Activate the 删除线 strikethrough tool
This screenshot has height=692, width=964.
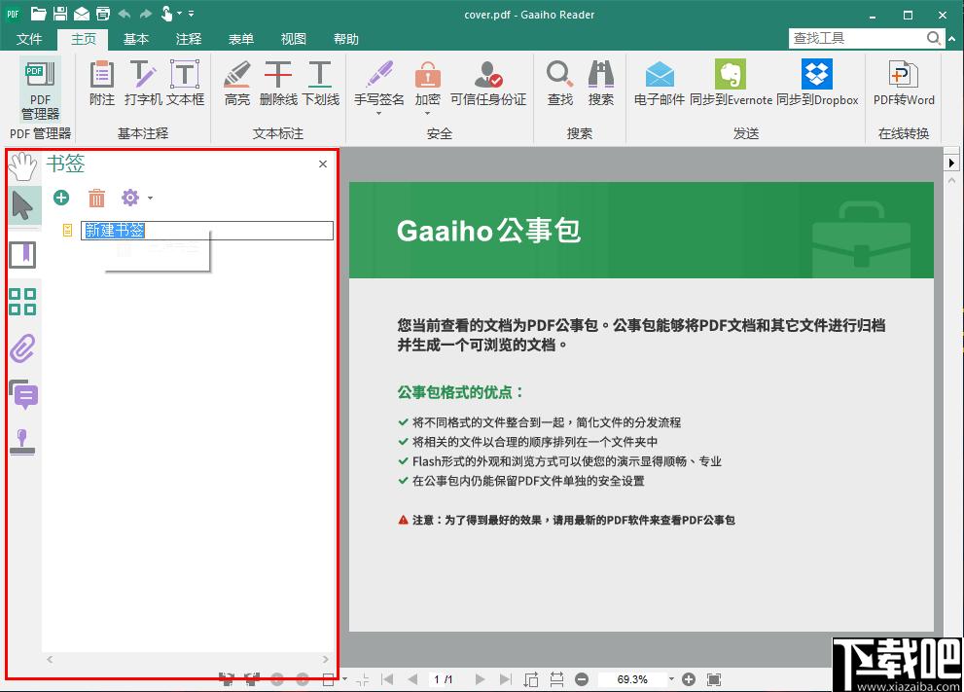click(278, 83)
